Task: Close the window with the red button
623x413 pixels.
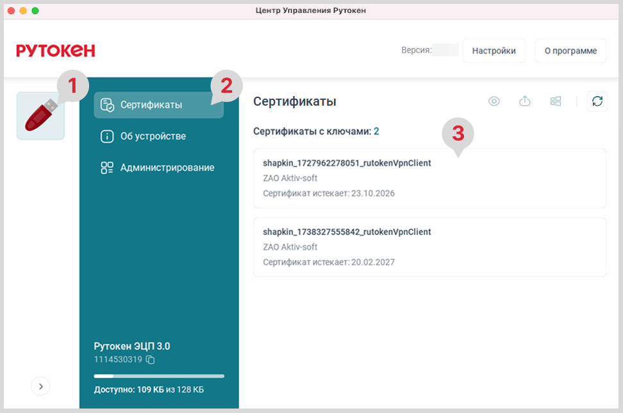Action: [11, 11]
